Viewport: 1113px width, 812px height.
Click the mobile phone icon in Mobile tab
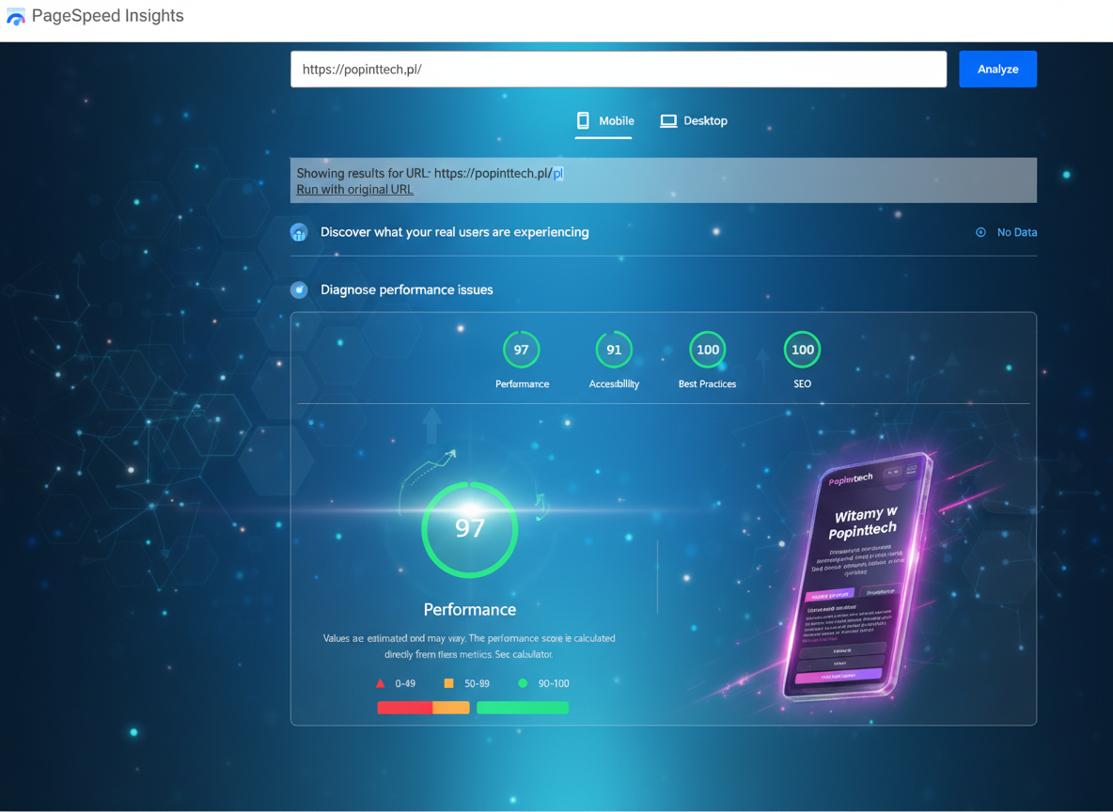[x=583, y=120]
